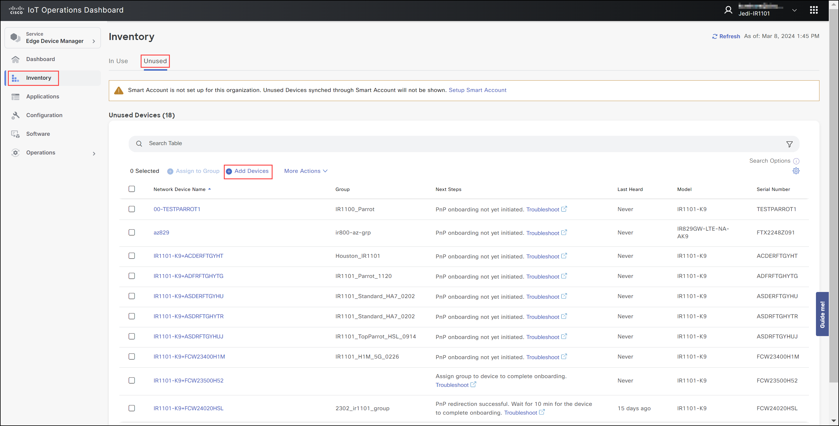Click the Add Devices button
The height and width of the screenshot is (426, 839).
tap(248, 171)
